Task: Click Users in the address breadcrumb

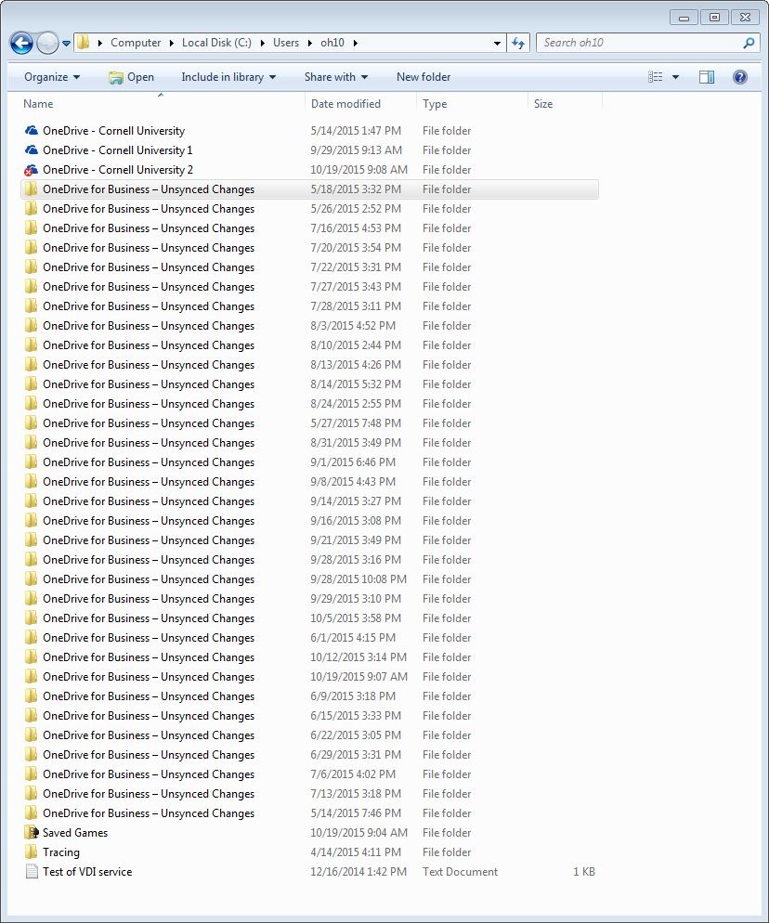Action: point(285,43)
